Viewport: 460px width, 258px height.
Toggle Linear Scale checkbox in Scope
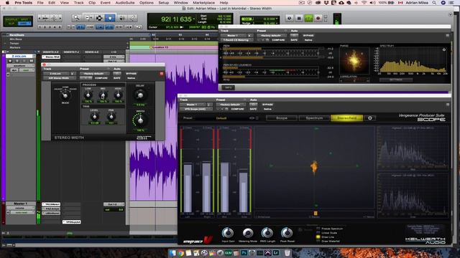point(318,233)
